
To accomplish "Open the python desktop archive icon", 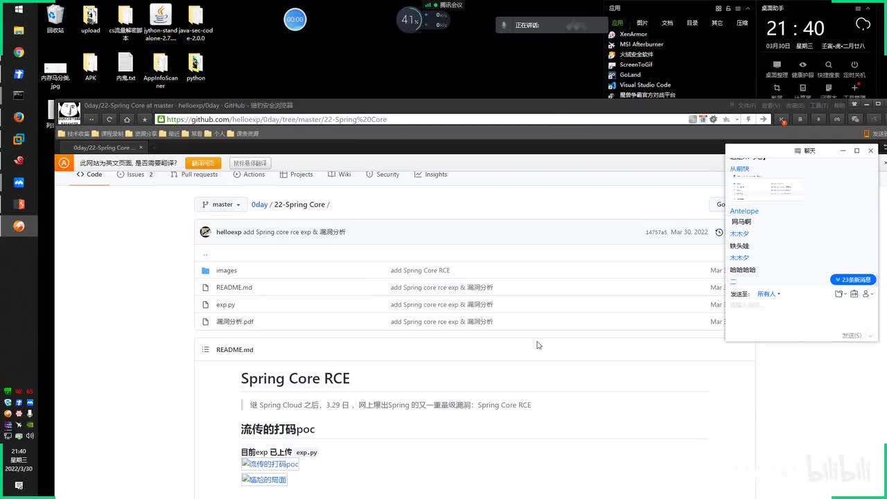I will point(195,67).
